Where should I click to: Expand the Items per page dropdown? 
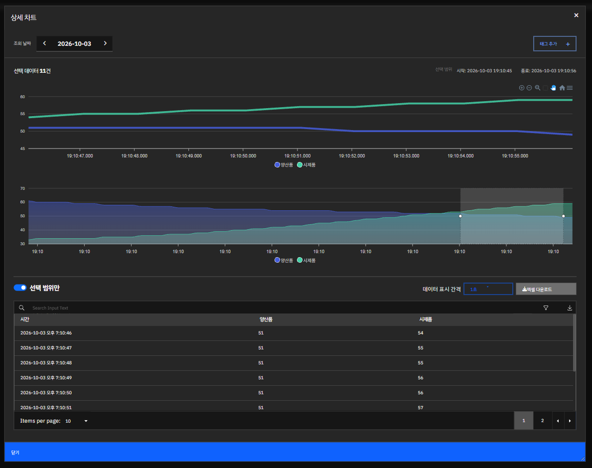tap(77, 421)
